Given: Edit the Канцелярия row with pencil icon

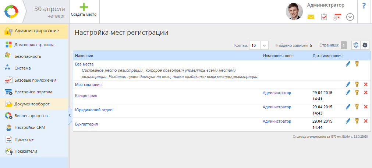Looking at the screenshot, I should 348,93.
